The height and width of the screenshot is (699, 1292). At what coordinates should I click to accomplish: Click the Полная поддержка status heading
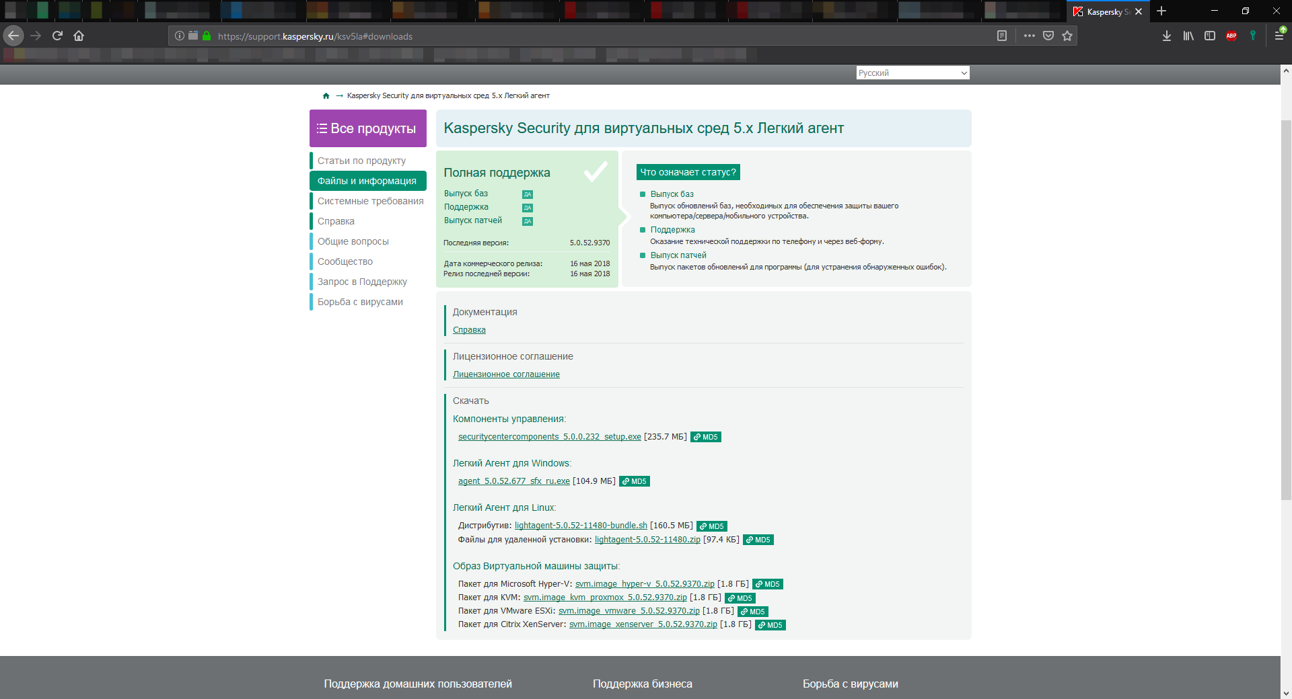tap(497, 173)
